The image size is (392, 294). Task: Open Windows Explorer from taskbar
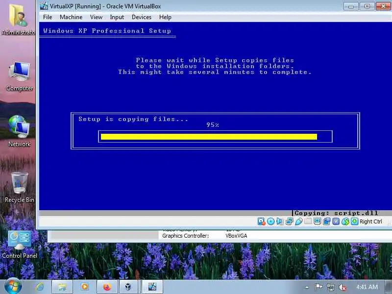click(62, 287)
